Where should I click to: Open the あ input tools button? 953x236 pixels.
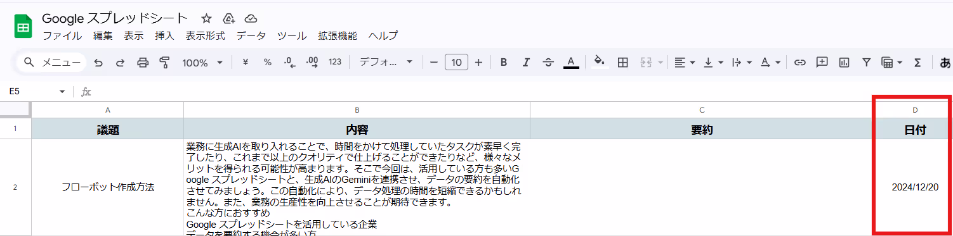945,62
